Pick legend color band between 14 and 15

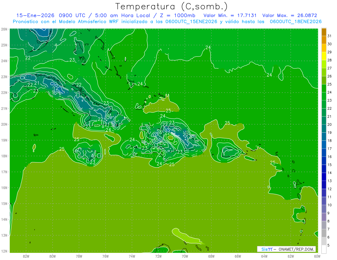coord(324,169)
